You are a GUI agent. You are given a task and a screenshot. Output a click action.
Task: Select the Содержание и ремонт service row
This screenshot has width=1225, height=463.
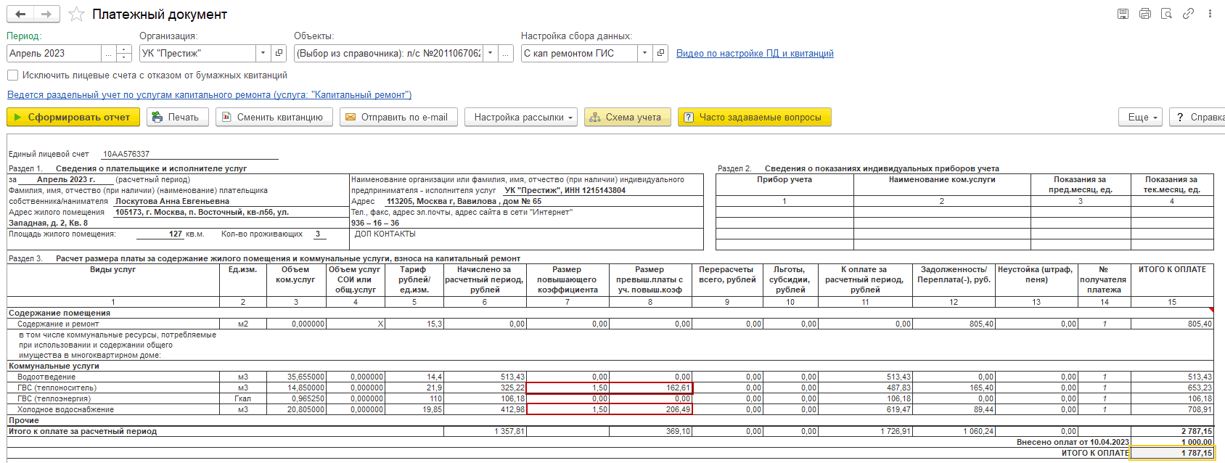pos(610,324)
